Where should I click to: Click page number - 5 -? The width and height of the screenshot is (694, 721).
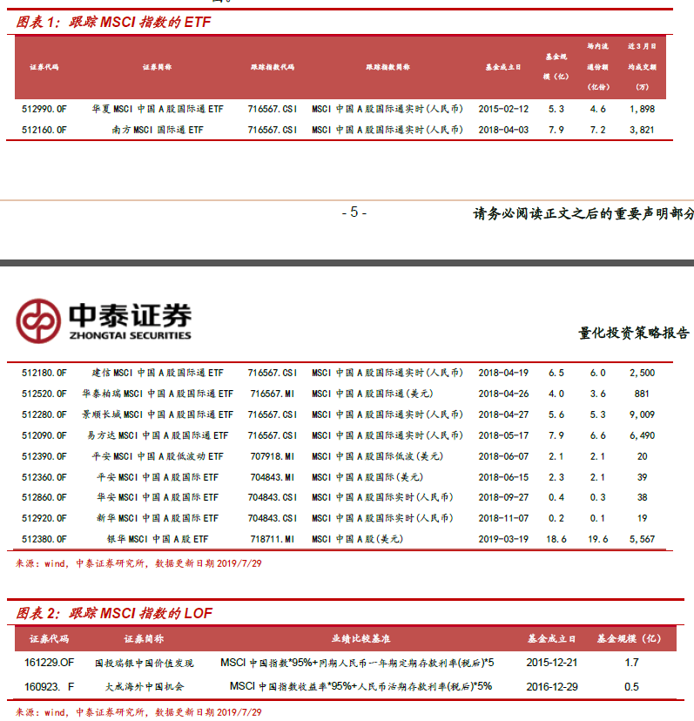354,212
